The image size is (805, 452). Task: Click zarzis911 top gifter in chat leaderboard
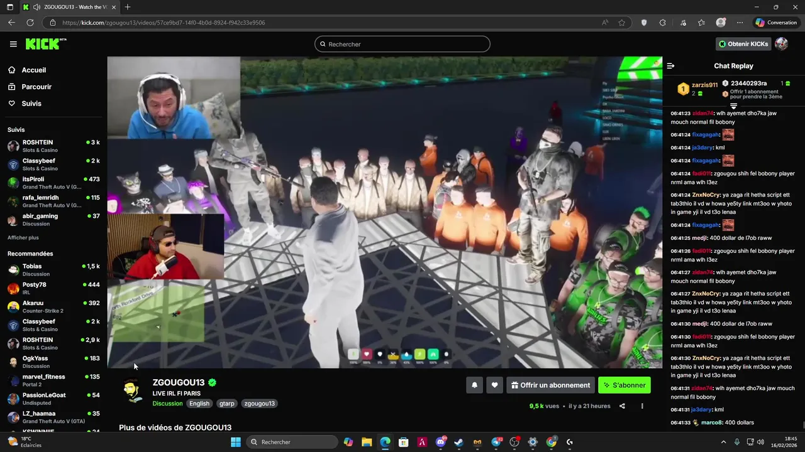704,85
